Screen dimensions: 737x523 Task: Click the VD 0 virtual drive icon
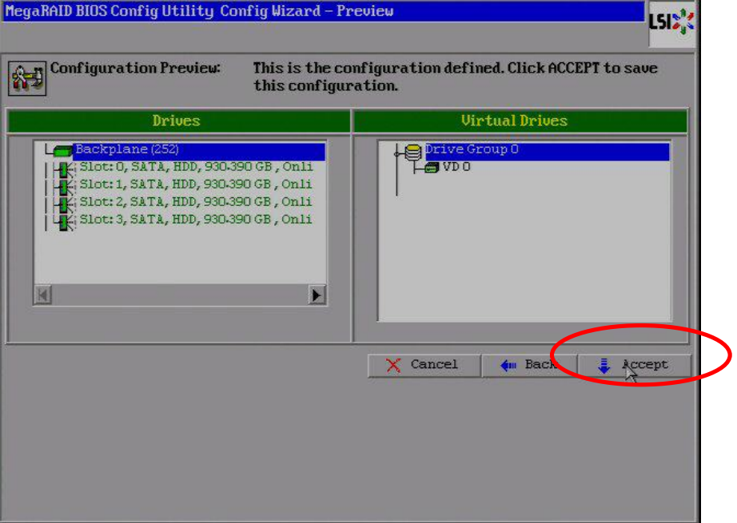(432, 168)
